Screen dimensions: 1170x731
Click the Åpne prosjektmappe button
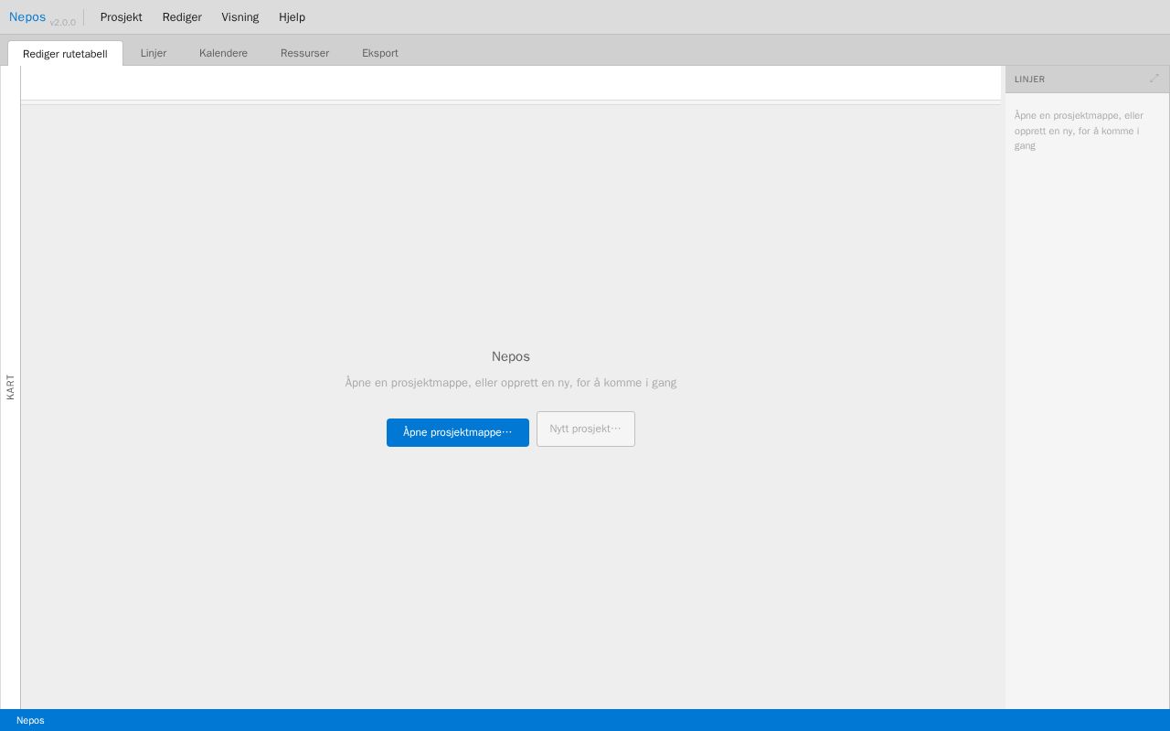(458, 432)
